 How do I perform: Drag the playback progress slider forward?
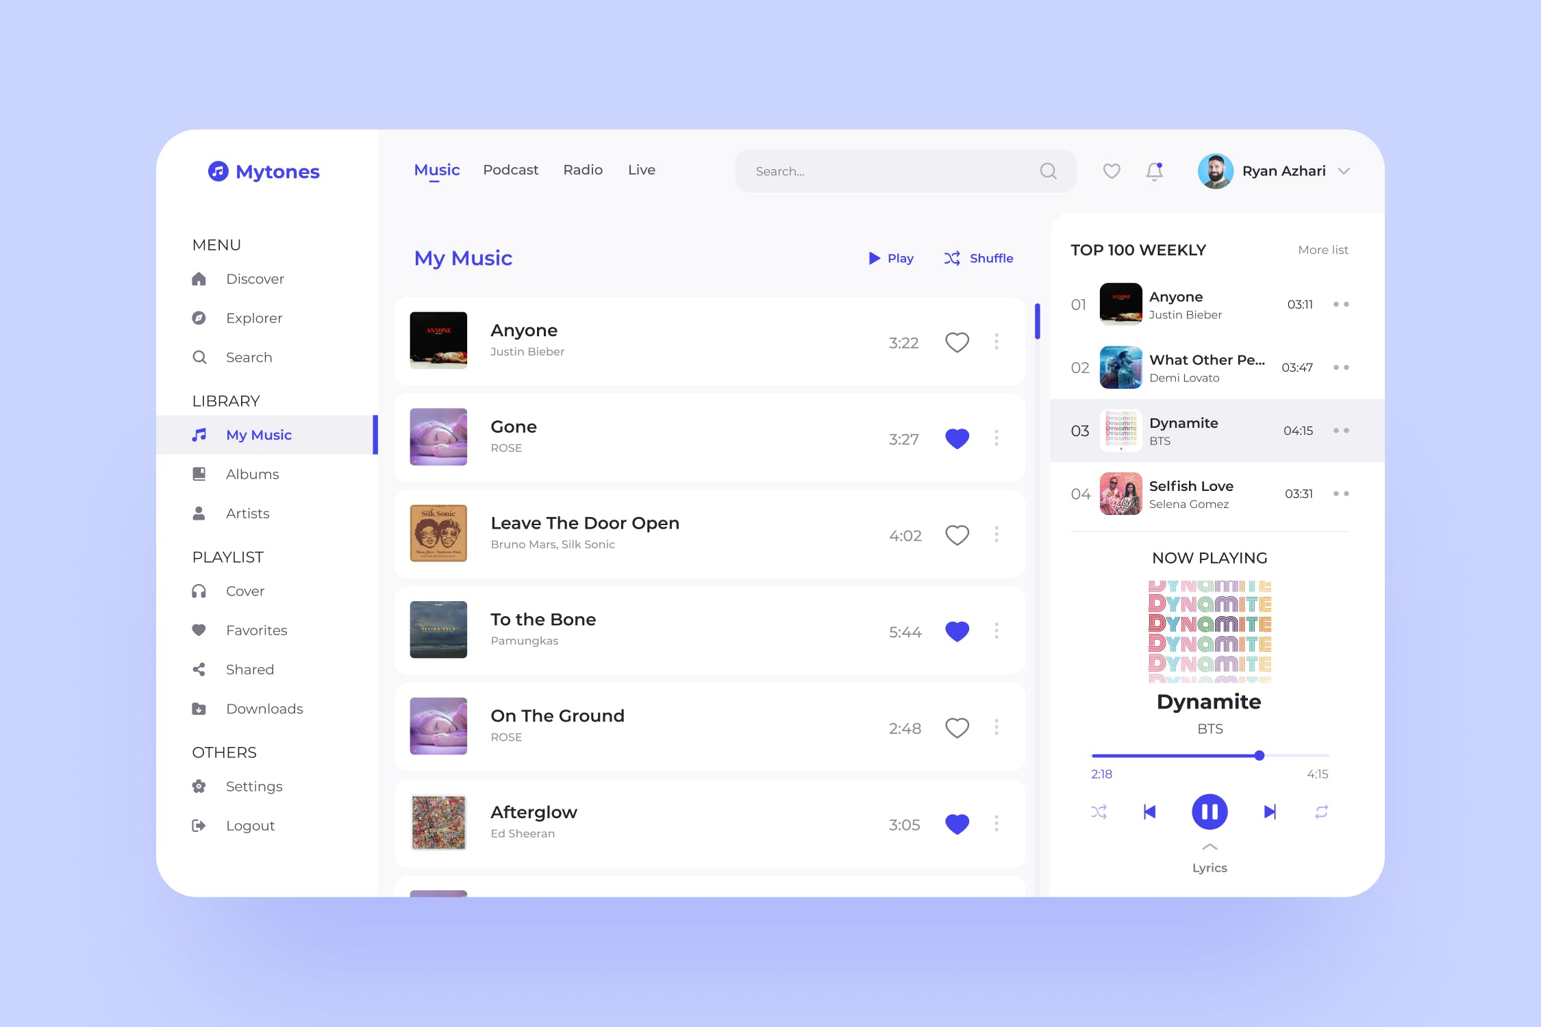[x=1257, y=753]
